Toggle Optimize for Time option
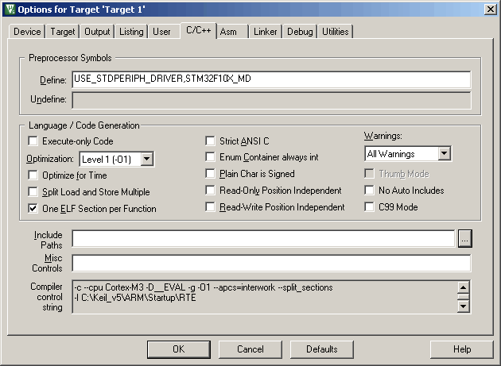The image size is (501, 366). [x=33, y=175]
